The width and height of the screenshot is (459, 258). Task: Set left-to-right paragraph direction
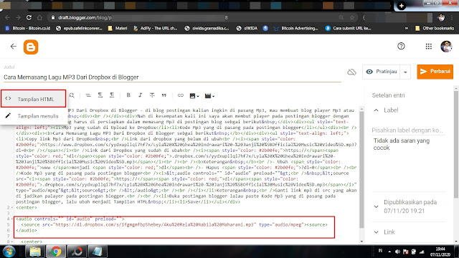click(100, 95)
